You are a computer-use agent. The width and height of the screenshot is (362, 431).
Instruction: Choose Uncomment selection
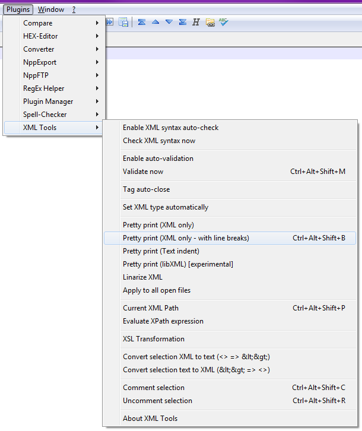[230, 401]
